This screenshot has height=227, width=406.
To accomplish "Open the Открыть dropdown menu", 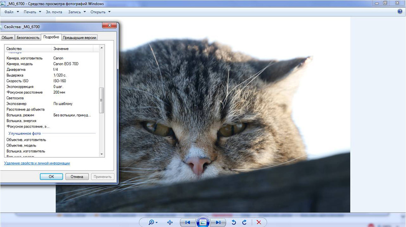I will [x=100, y=12].
